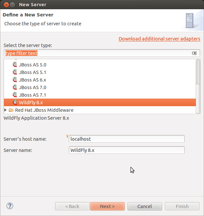
Task: Close the New Server window
Action: click(6, 5)
